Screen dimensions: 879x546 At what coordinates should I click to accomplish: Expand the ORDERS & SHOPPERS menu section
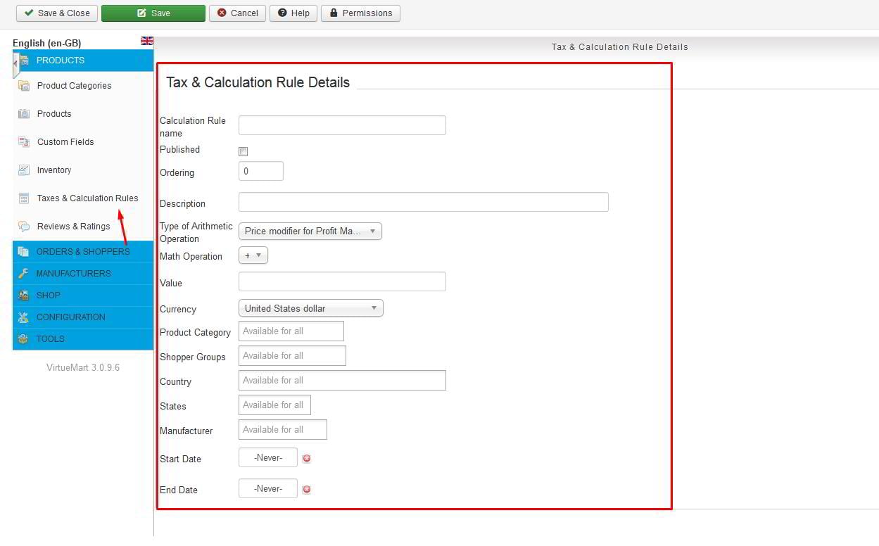tap(83, 252)
